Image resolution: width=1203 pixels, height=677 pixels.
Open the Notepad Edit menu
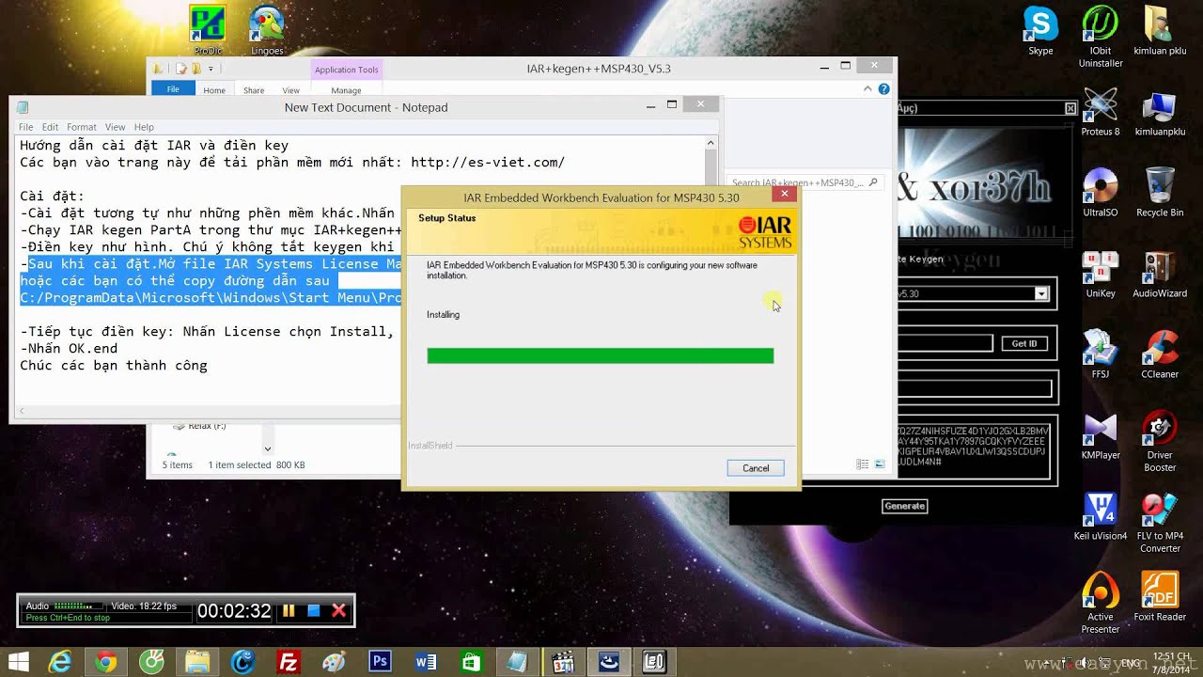(50, 127)
